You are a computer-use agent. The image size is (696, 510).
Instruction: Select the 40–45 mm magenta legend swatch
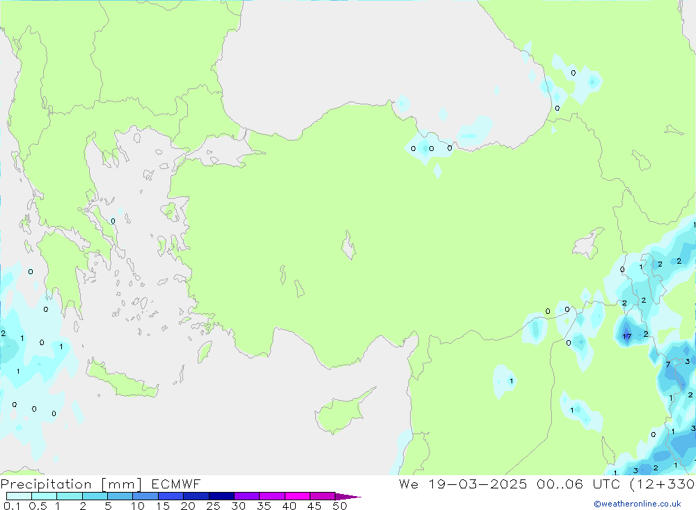(x=297, y=496)
